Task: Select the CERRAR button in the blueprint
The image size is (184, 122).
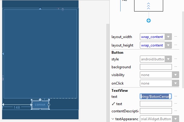Action: [40, 105]
